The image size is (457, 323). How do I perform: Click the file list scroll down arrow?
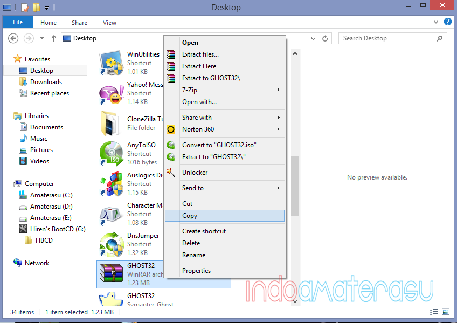point(295,301)
